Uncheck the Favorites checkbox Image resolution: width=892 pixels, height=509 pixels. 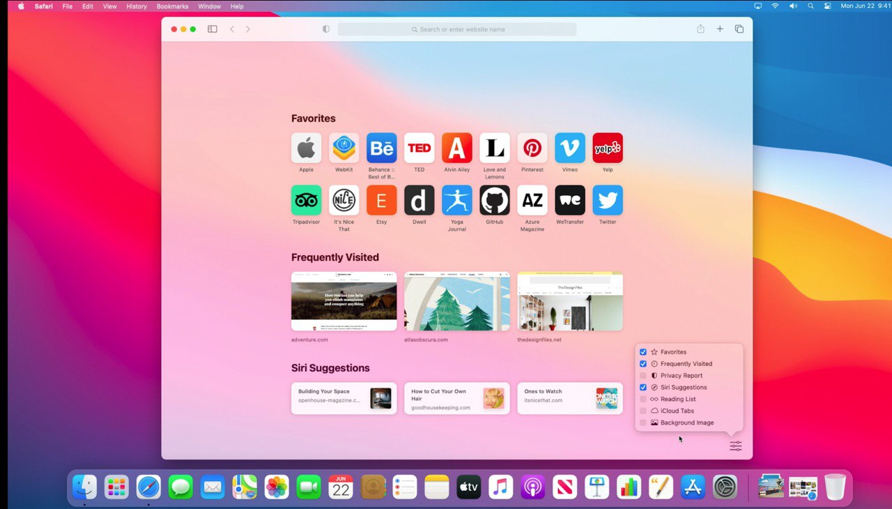tap(643, 352)
